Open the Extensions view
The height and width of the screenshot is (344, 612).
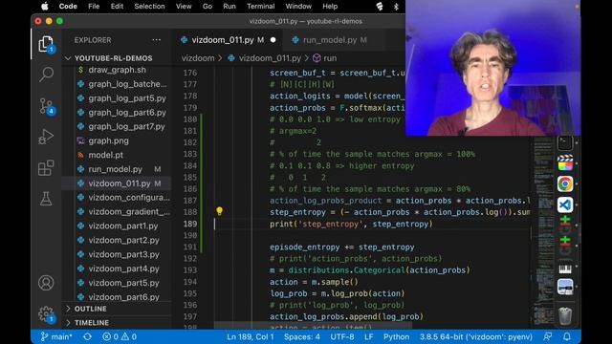[46, 168]
